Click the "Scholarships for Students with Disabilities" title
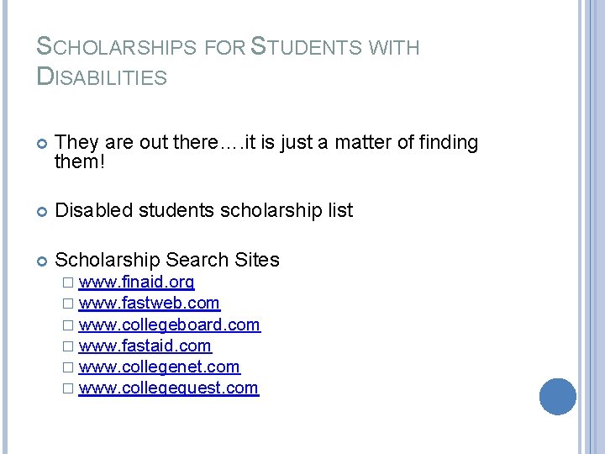605x454 pixels. [228, 62]
